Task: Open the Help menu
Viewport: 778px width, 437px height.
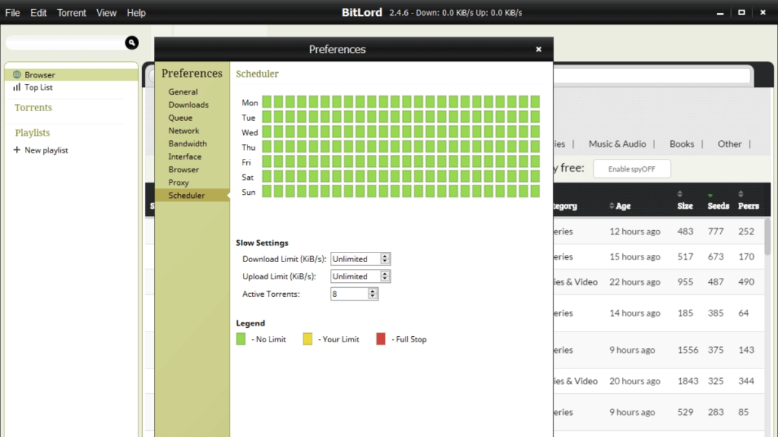Action: click(136, 13)
